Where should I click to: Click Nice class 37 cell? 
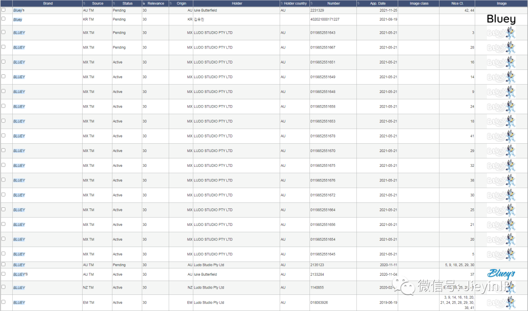472,274
